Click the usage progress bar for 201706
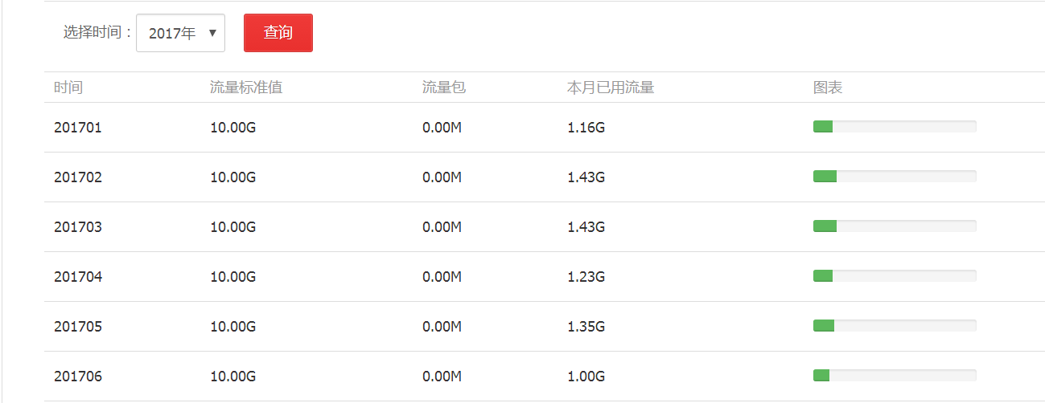The width and height of the screenshot is (1045, 403). [x=895, y=375]
